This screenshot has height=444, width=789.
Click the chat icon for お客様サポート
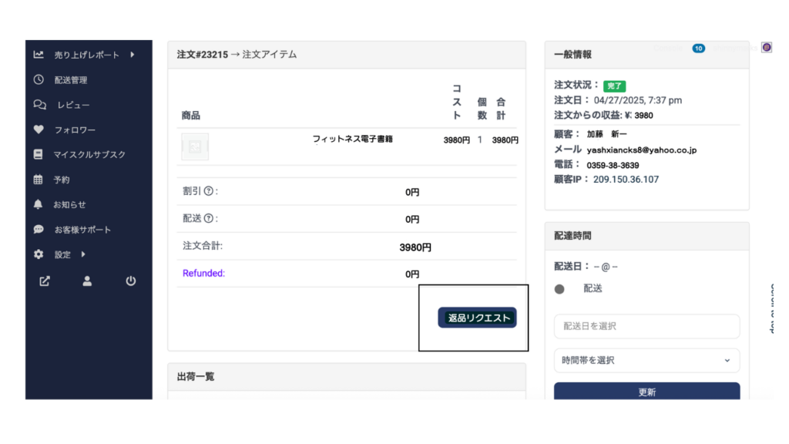39,229
